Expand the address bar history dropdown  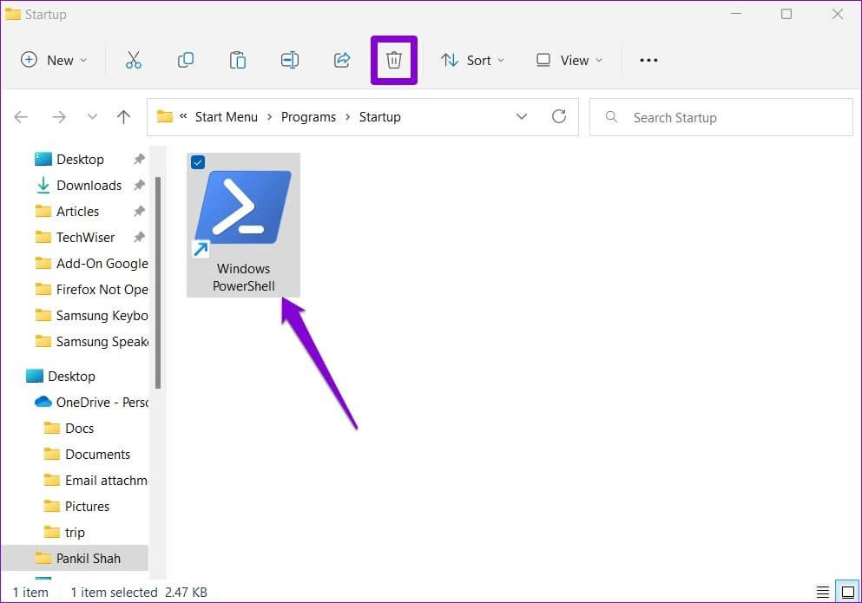(x=522, y=116)
